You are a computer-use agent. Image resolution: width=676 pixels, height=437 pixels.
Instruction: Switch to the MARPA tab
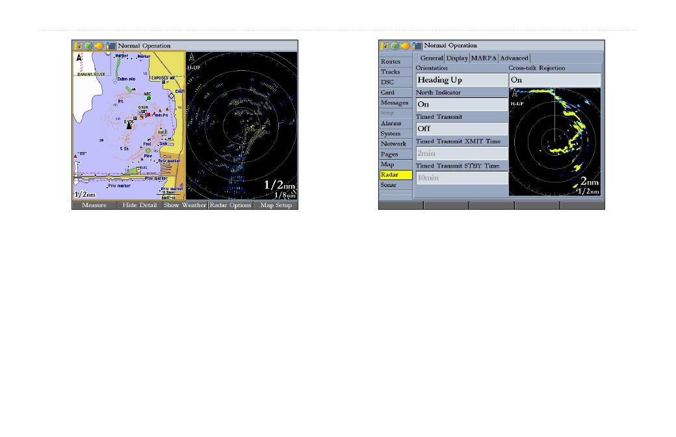tap(484, 58)
